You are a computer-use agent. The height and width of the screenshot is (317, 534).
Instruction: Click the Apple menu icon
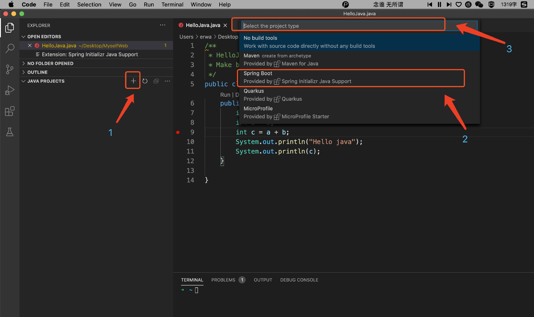coord(11,4)
